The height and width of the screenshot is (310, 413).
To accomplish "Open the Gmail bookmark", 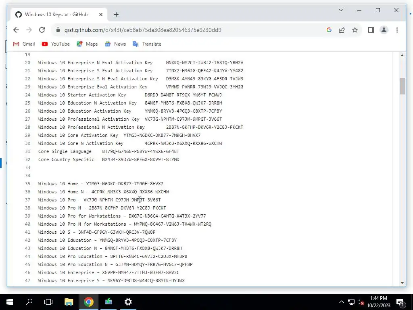I will [24, 44].
